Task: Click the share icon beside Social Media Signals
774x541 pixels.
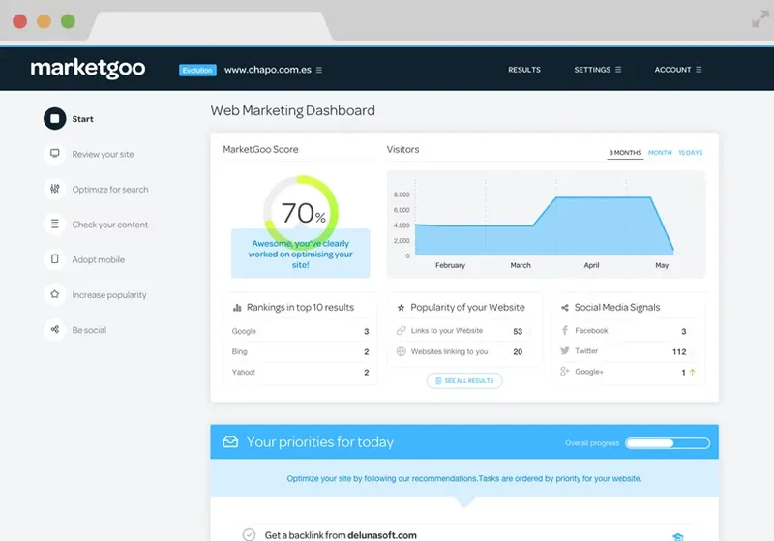Action: (565, 308)
